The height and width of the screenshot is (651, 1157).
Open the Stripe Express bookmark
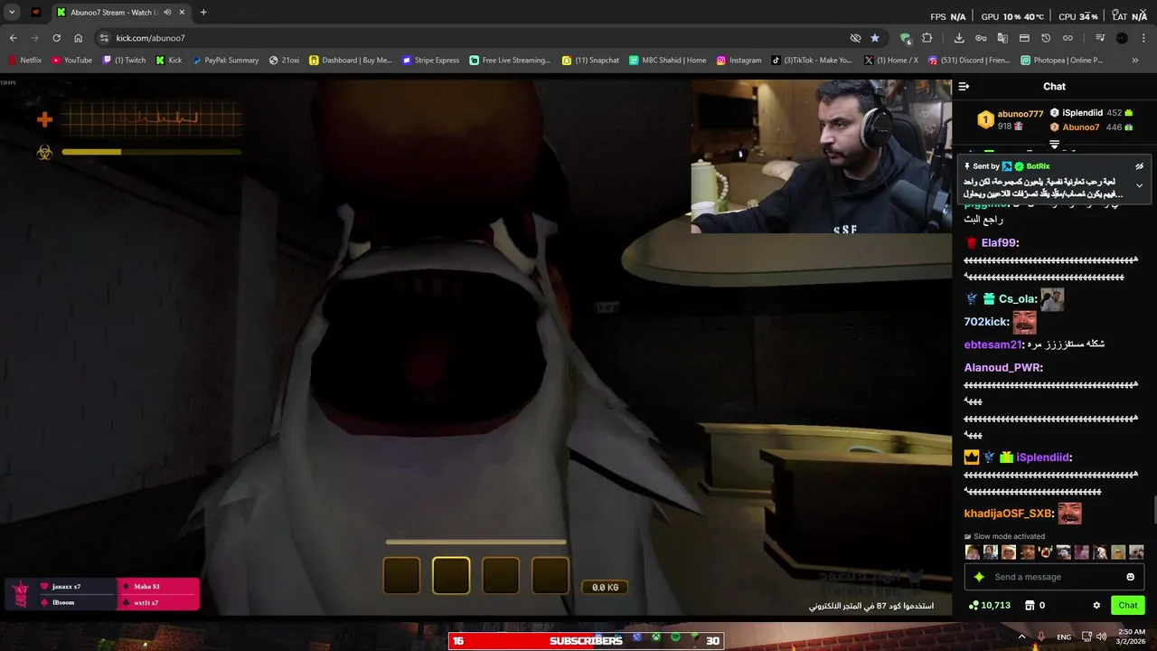click(430, 61)
